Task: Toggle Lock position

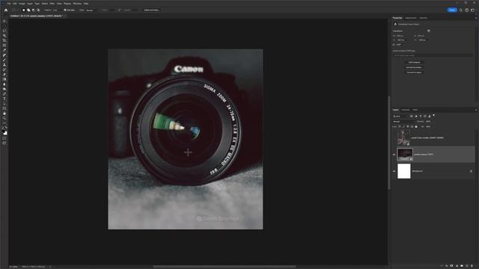Action: point(407,126)
